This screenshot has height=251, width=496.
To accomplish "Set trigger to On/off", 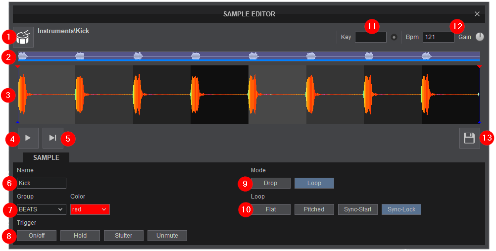I will click(x=37, y=236).
